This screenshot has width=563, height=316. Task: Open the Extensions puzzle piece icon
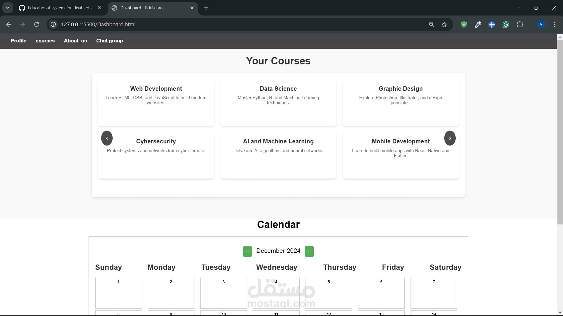(520, 25)
